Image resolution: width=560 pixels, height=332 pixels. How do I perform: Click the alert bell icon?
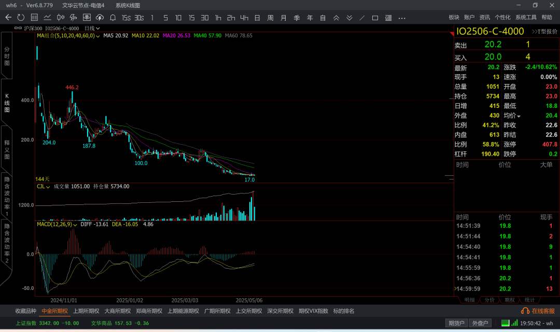click(113, 18)
